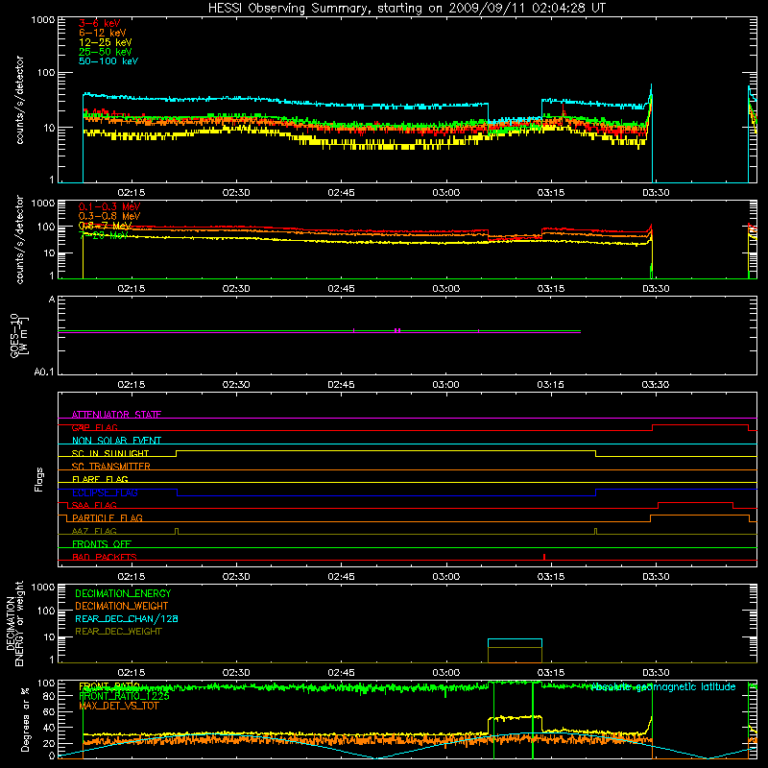Select the PARTICLE_FLAG label
This screenshot has height=768, width=768.
click(x=108, y=517)
